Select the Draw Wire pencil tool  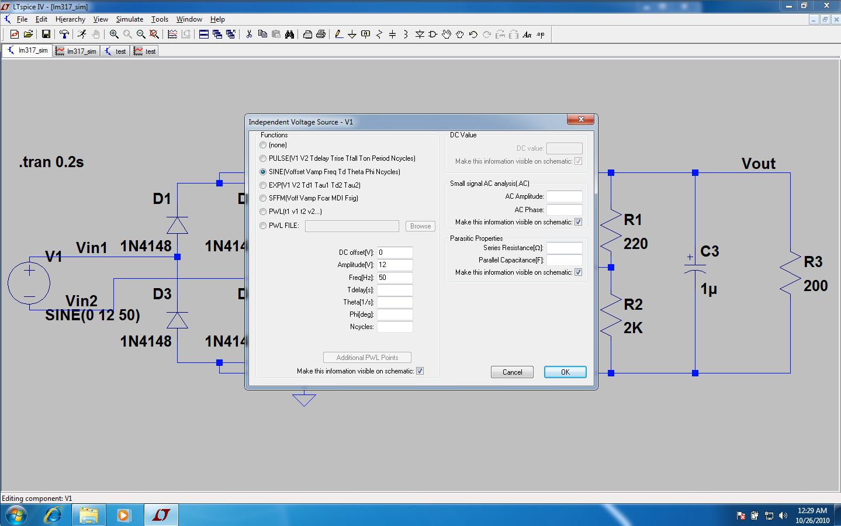point(339,34)
